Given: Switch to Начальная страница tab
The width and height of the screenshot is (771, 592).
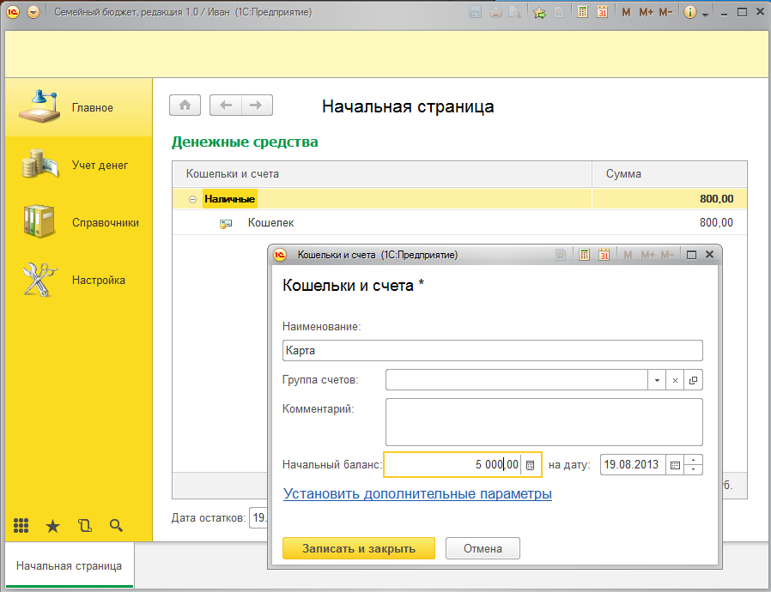Looking at the screenshot, I should [69, 565].
